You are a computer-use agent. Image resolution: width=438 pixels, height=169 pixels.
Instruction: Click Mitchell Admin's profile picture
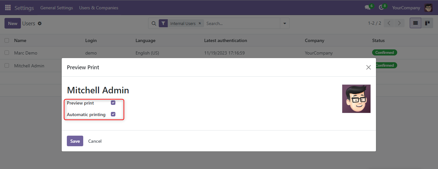(x=356, y=99)
